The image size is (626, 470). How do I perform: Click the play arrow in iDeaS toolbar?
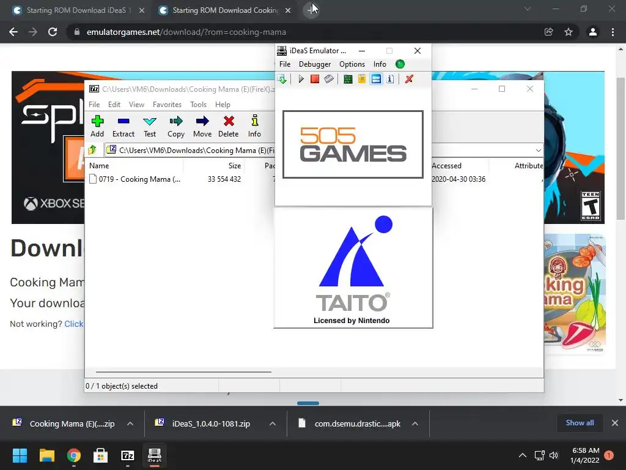(x=301, y=79)
